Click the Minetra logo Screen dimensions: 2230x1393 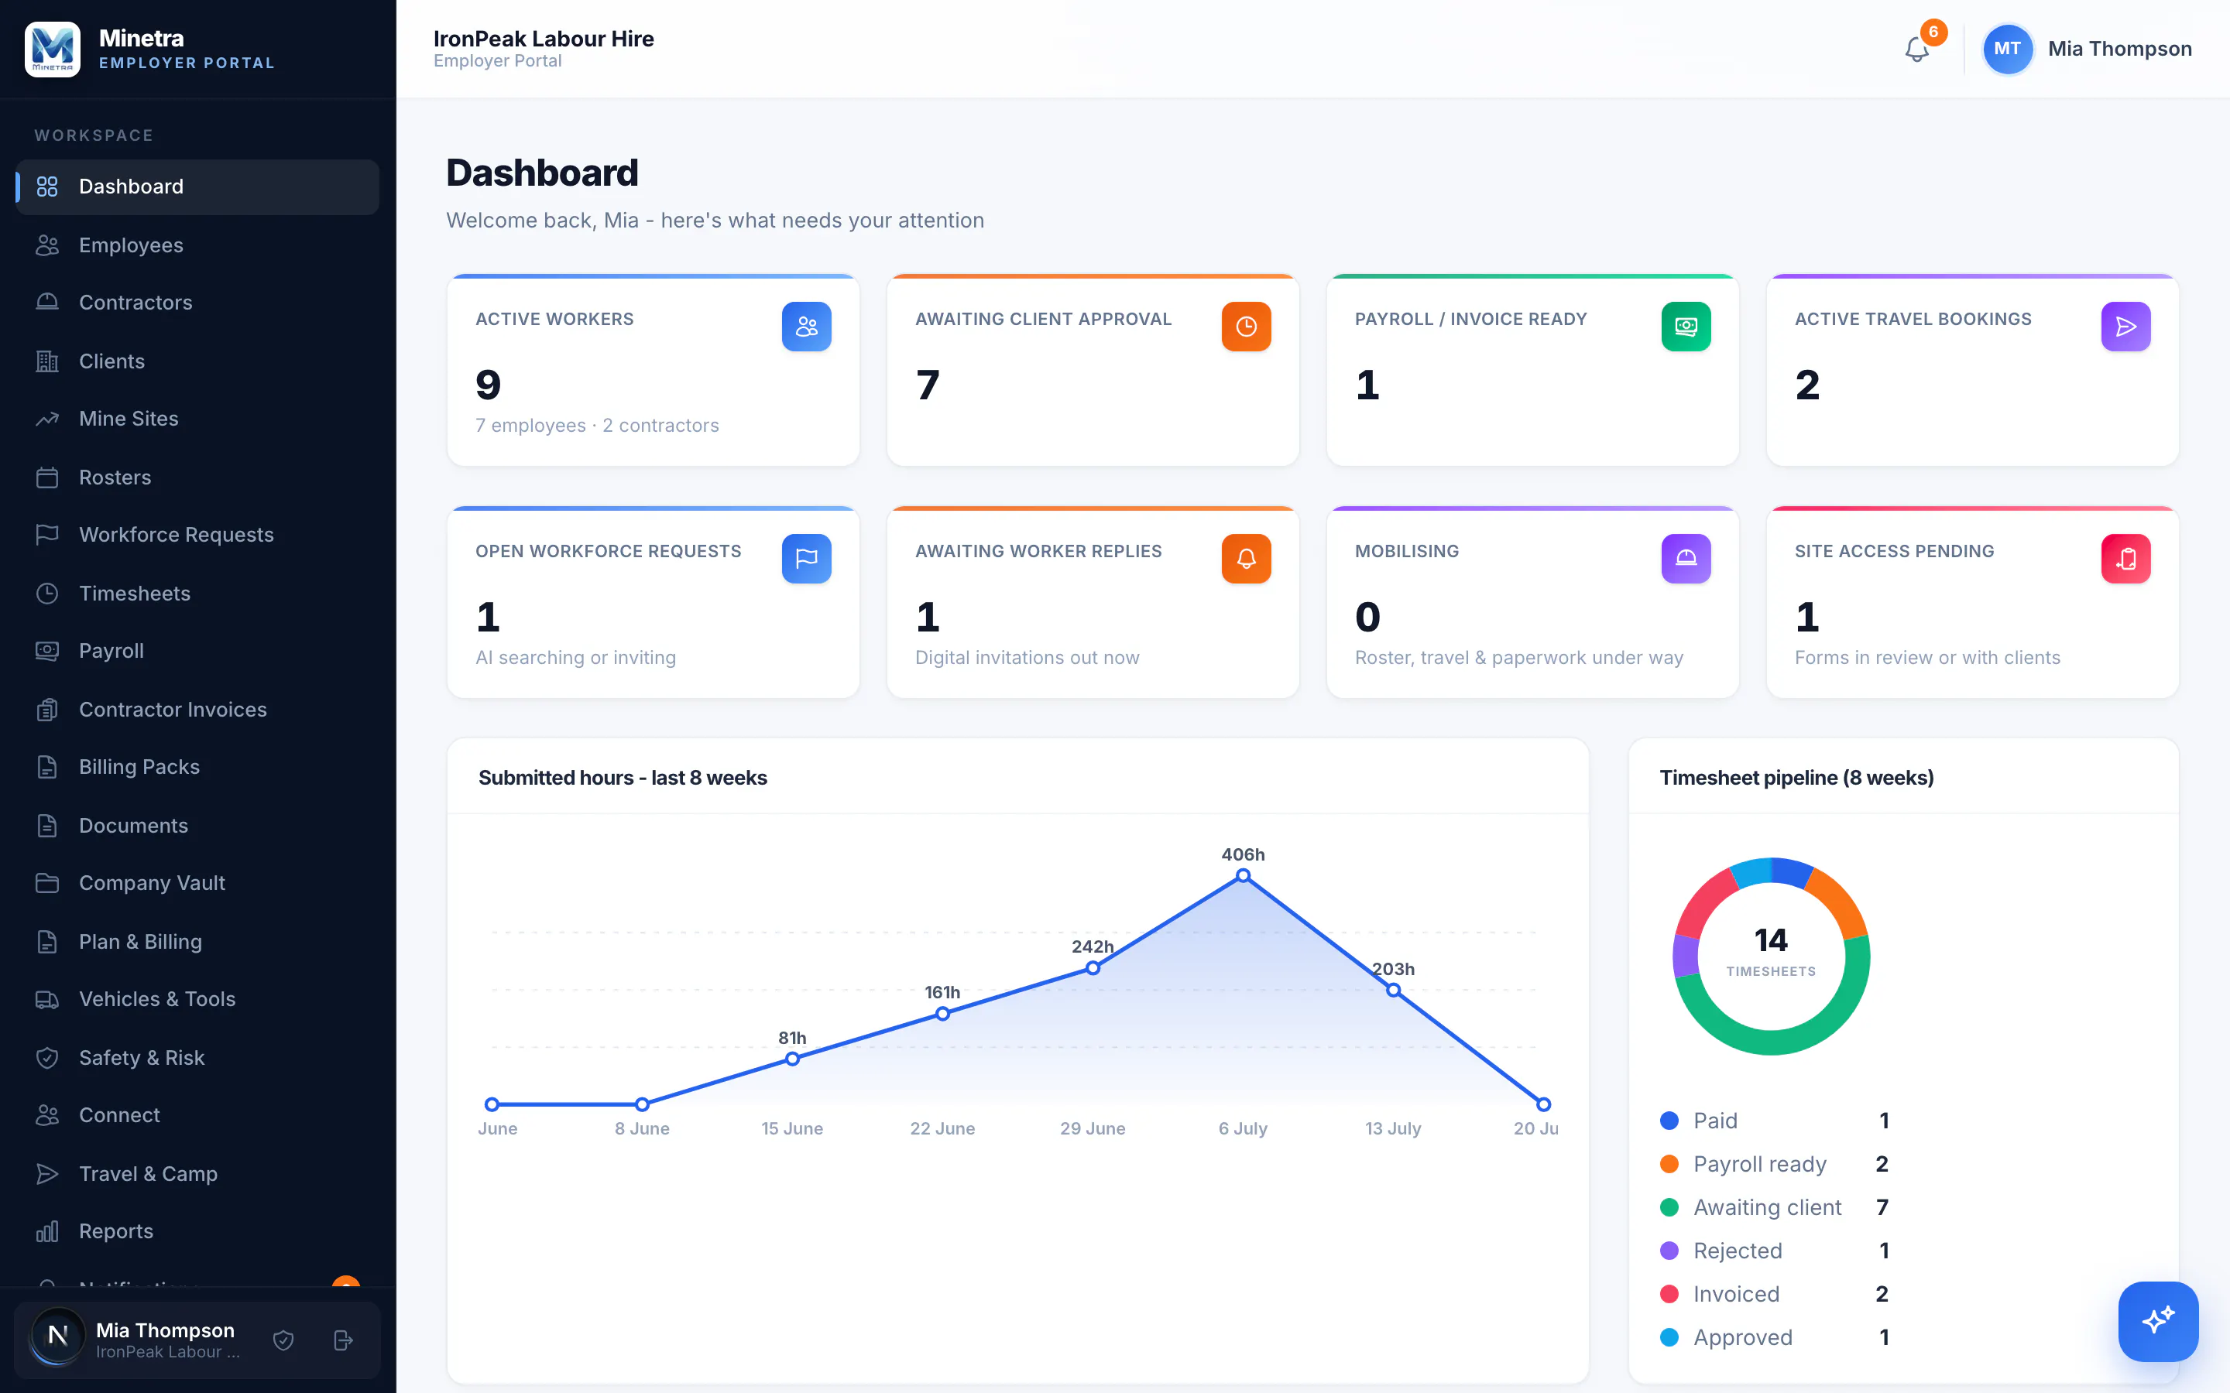[x=53, y=49]
